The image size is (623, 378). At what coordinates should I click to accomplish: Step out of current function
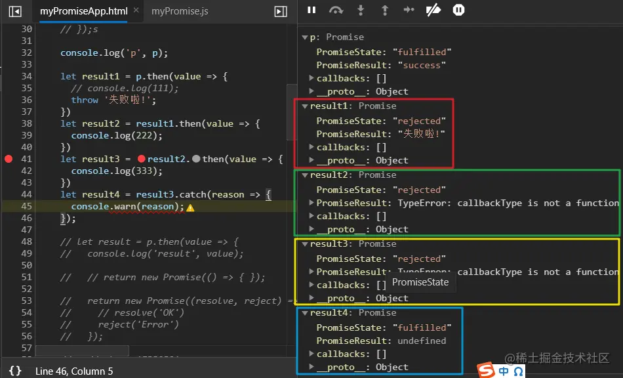[384, 10]
